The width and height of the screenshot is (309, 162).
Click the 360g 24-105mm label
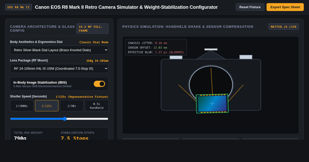tap(97, 61)
